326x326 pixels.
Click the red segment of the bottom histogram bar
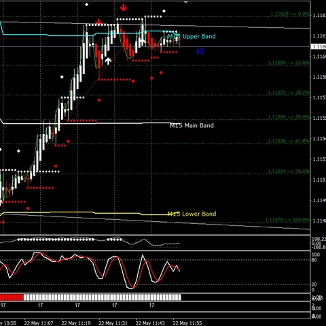coord(12,297)
